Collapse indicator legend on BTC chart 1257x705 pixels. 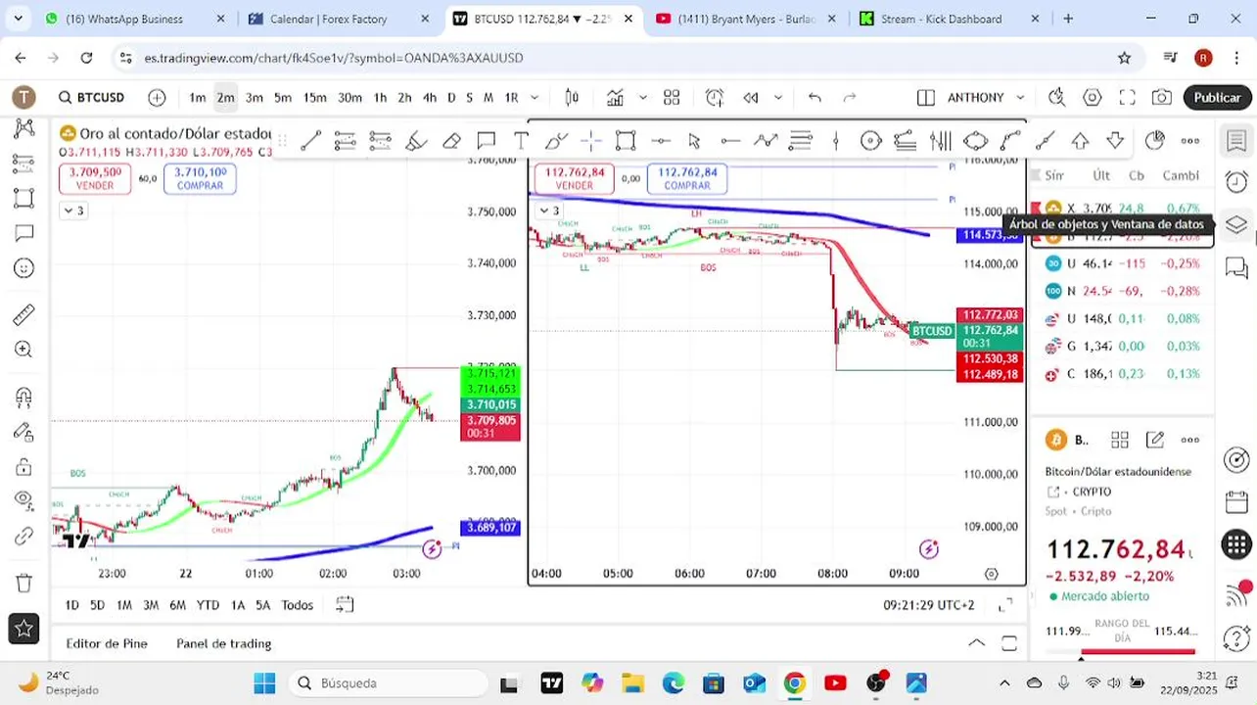[x=550, y=211]
